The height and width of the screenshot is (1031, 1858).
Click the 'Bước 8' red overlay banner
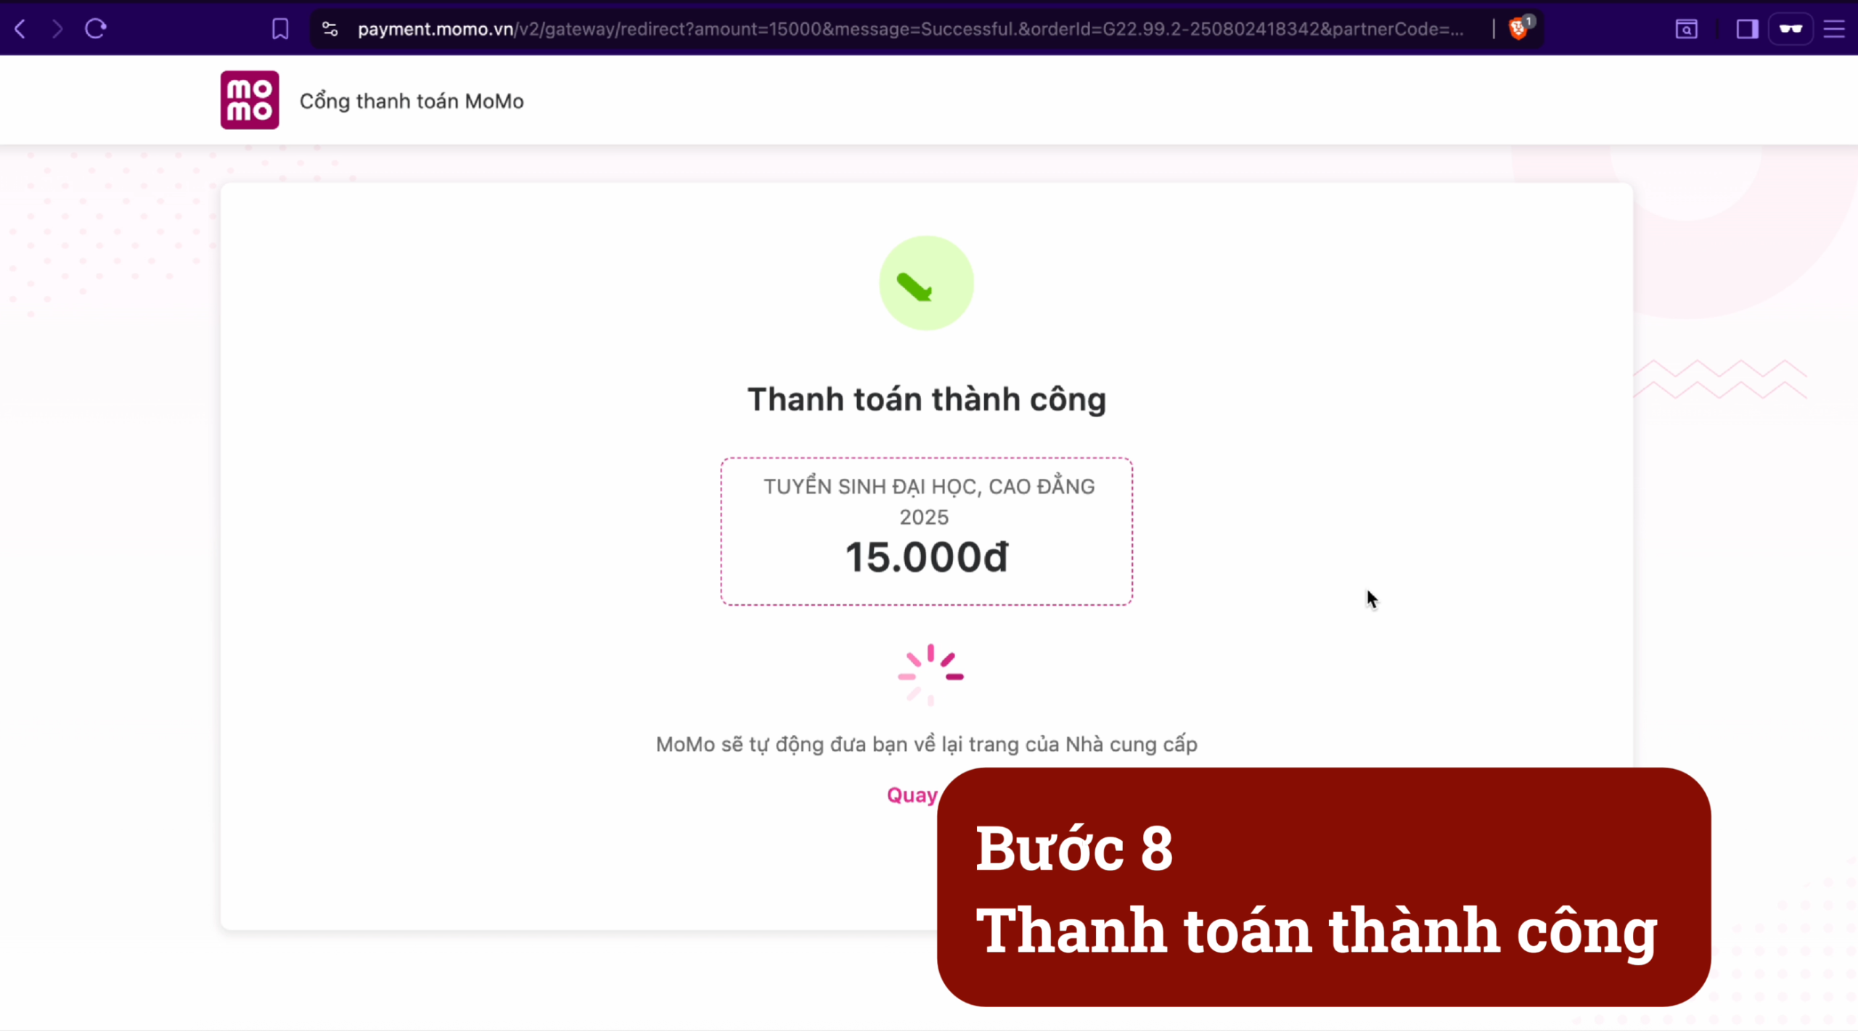[1324, 887]
